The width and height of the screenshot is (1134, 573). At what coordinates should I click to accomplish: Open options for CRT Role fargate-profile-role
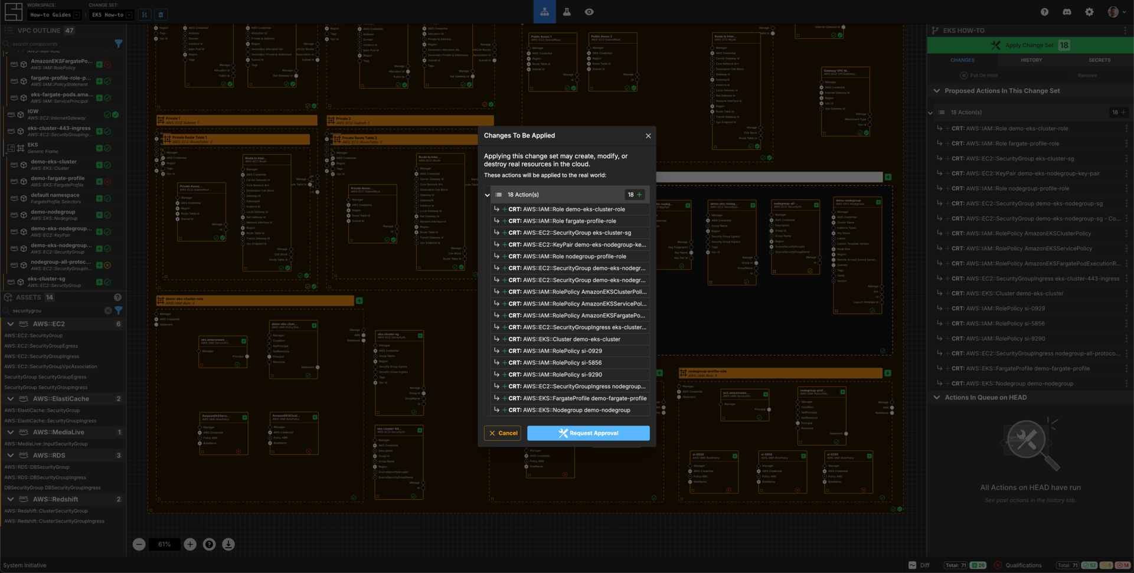1126,143
